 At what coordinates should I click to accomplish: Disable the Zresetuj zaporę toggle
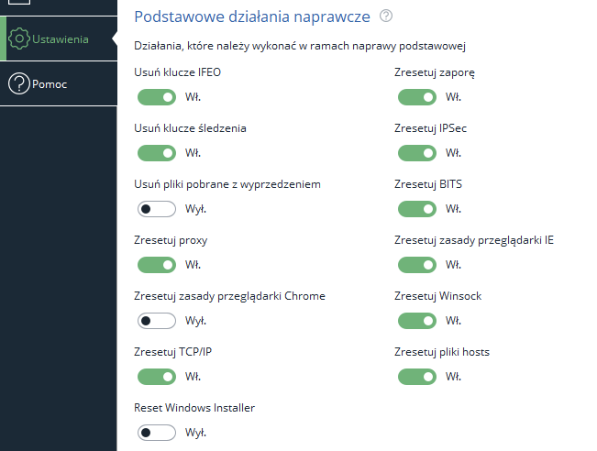pyautogui.click(x=416, y=96)
